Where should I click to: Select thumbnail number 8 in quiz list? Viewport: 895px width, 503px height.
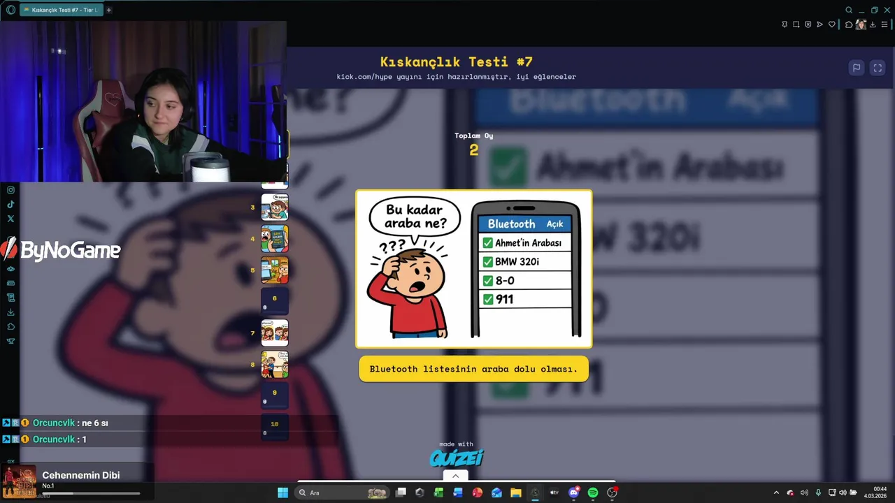275,365
